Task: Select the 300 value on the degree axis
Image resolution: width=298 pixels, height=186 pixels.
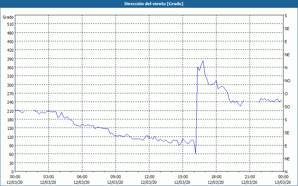Action: pyautogui.click(x=10, y=85)
